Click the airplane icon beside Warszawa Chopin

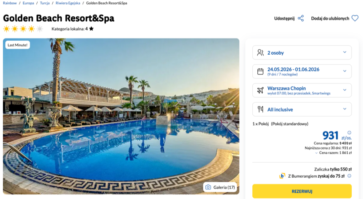260,90
